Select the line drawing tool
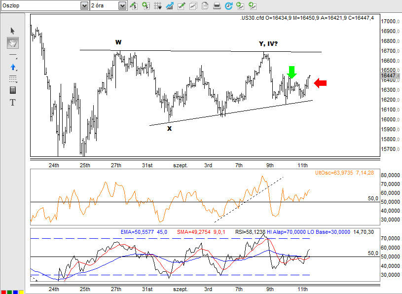The width and height of the screenshot is (402, 294). [13, 55]
